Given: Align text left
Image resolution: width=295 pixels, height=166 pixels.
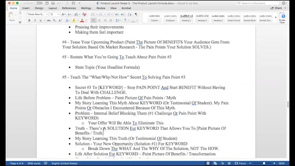Looking at the screenshot, I should pos(94,20).
